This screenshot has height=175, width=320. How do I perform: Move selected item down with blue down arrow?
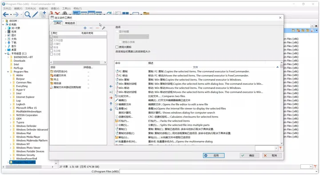111,109
